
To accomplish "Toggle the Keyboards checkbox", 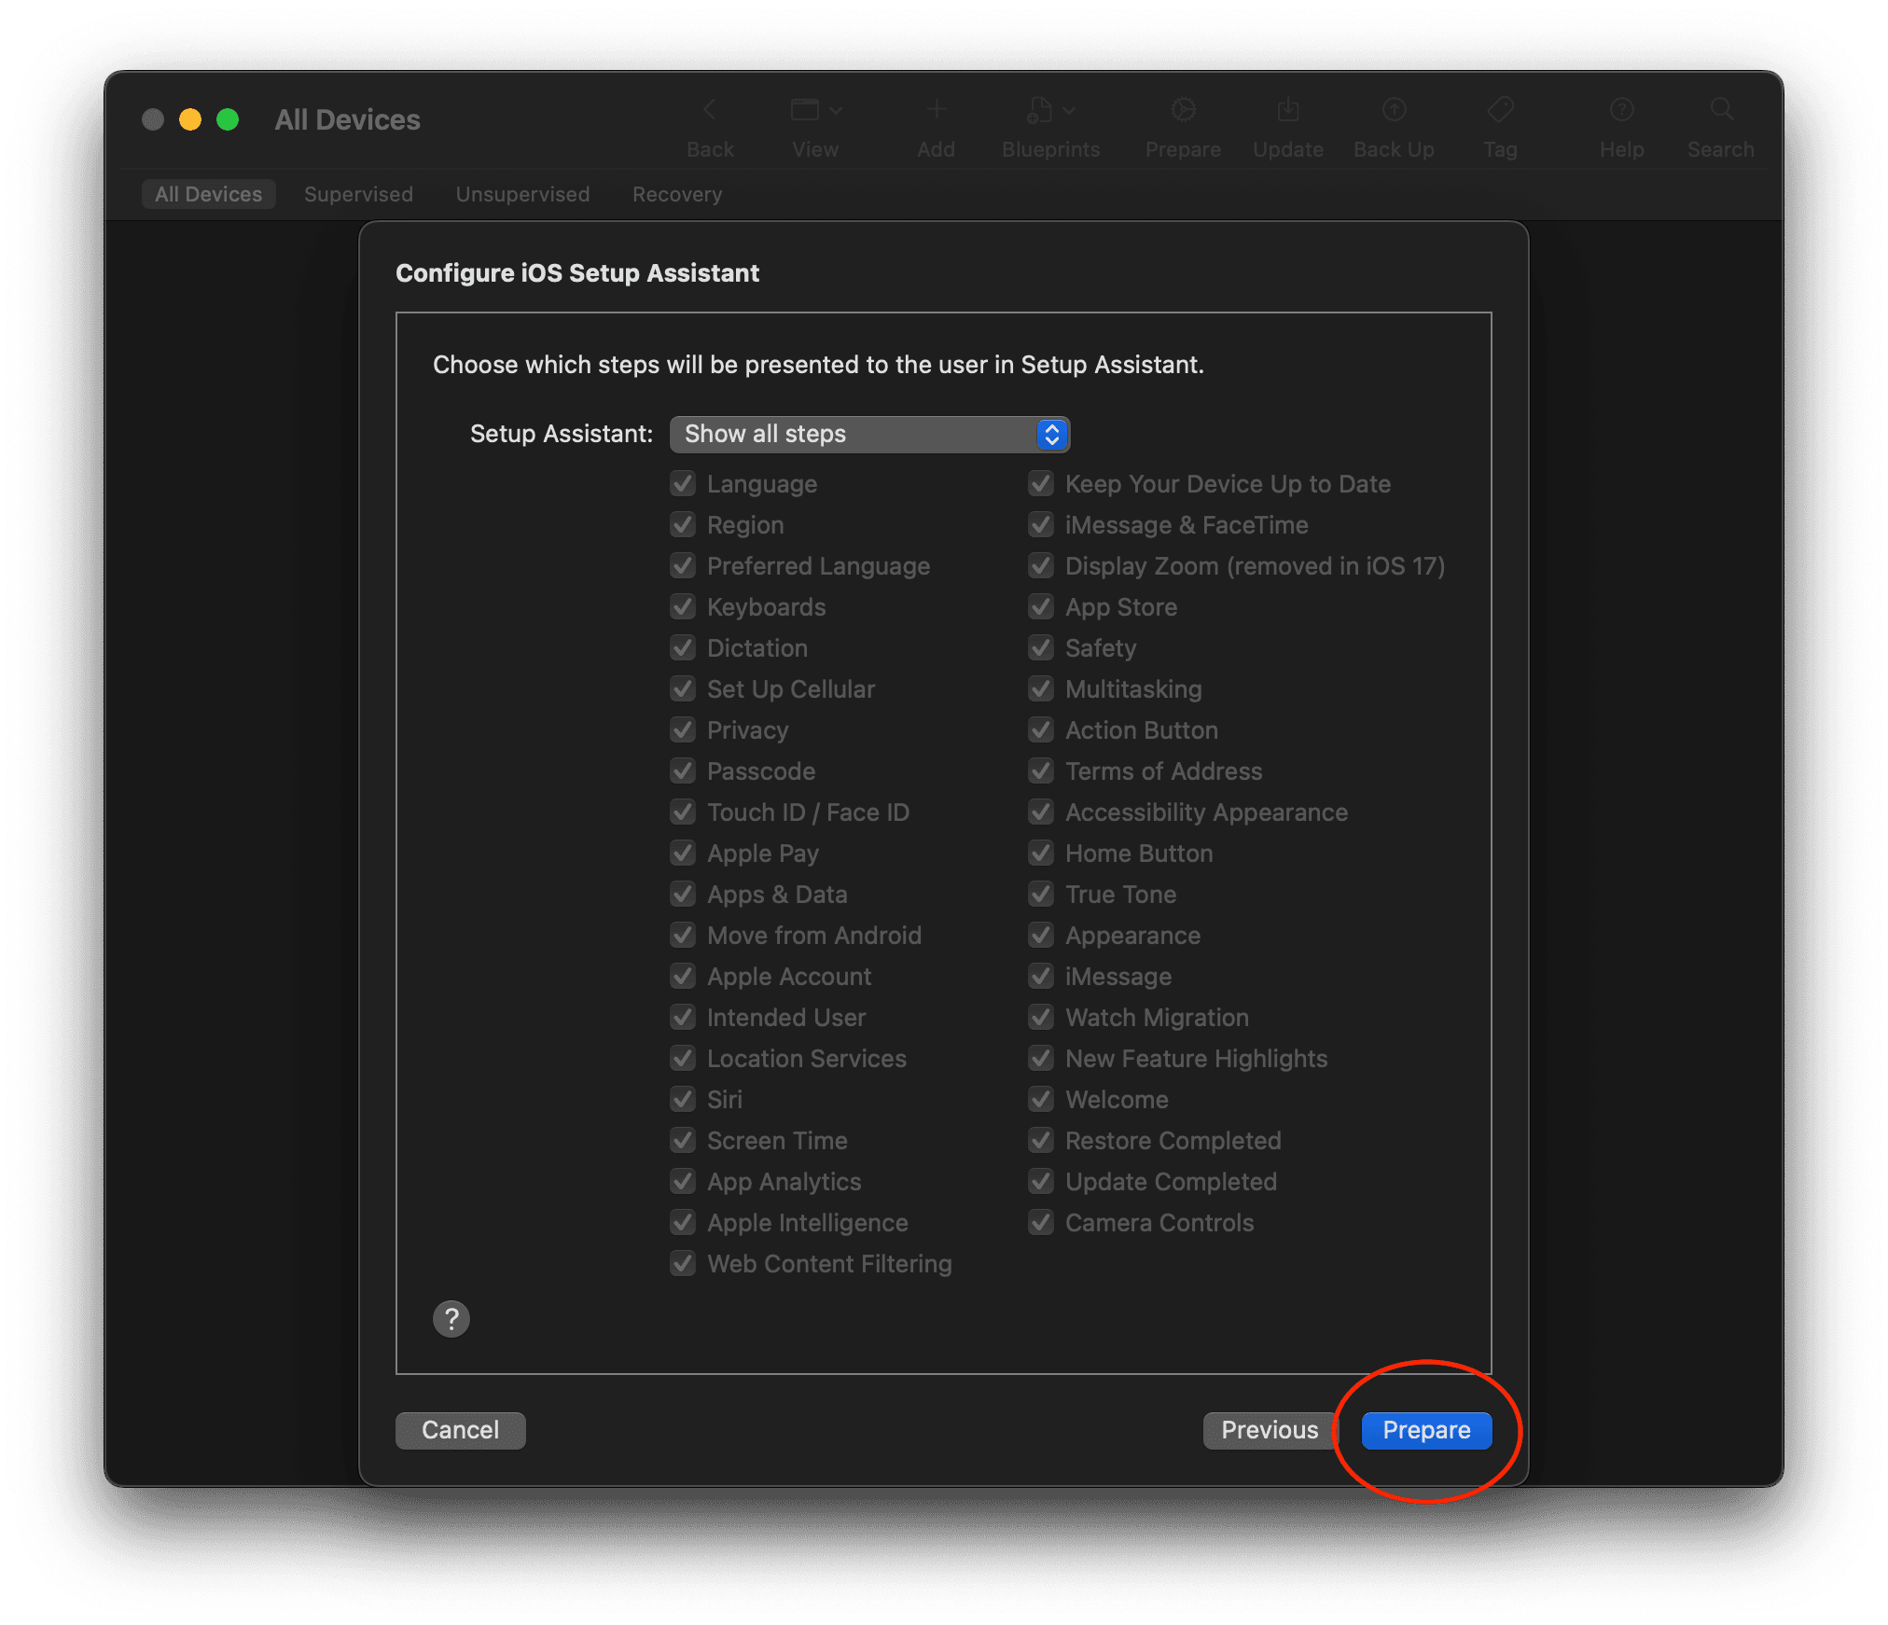I will point(683,607).
